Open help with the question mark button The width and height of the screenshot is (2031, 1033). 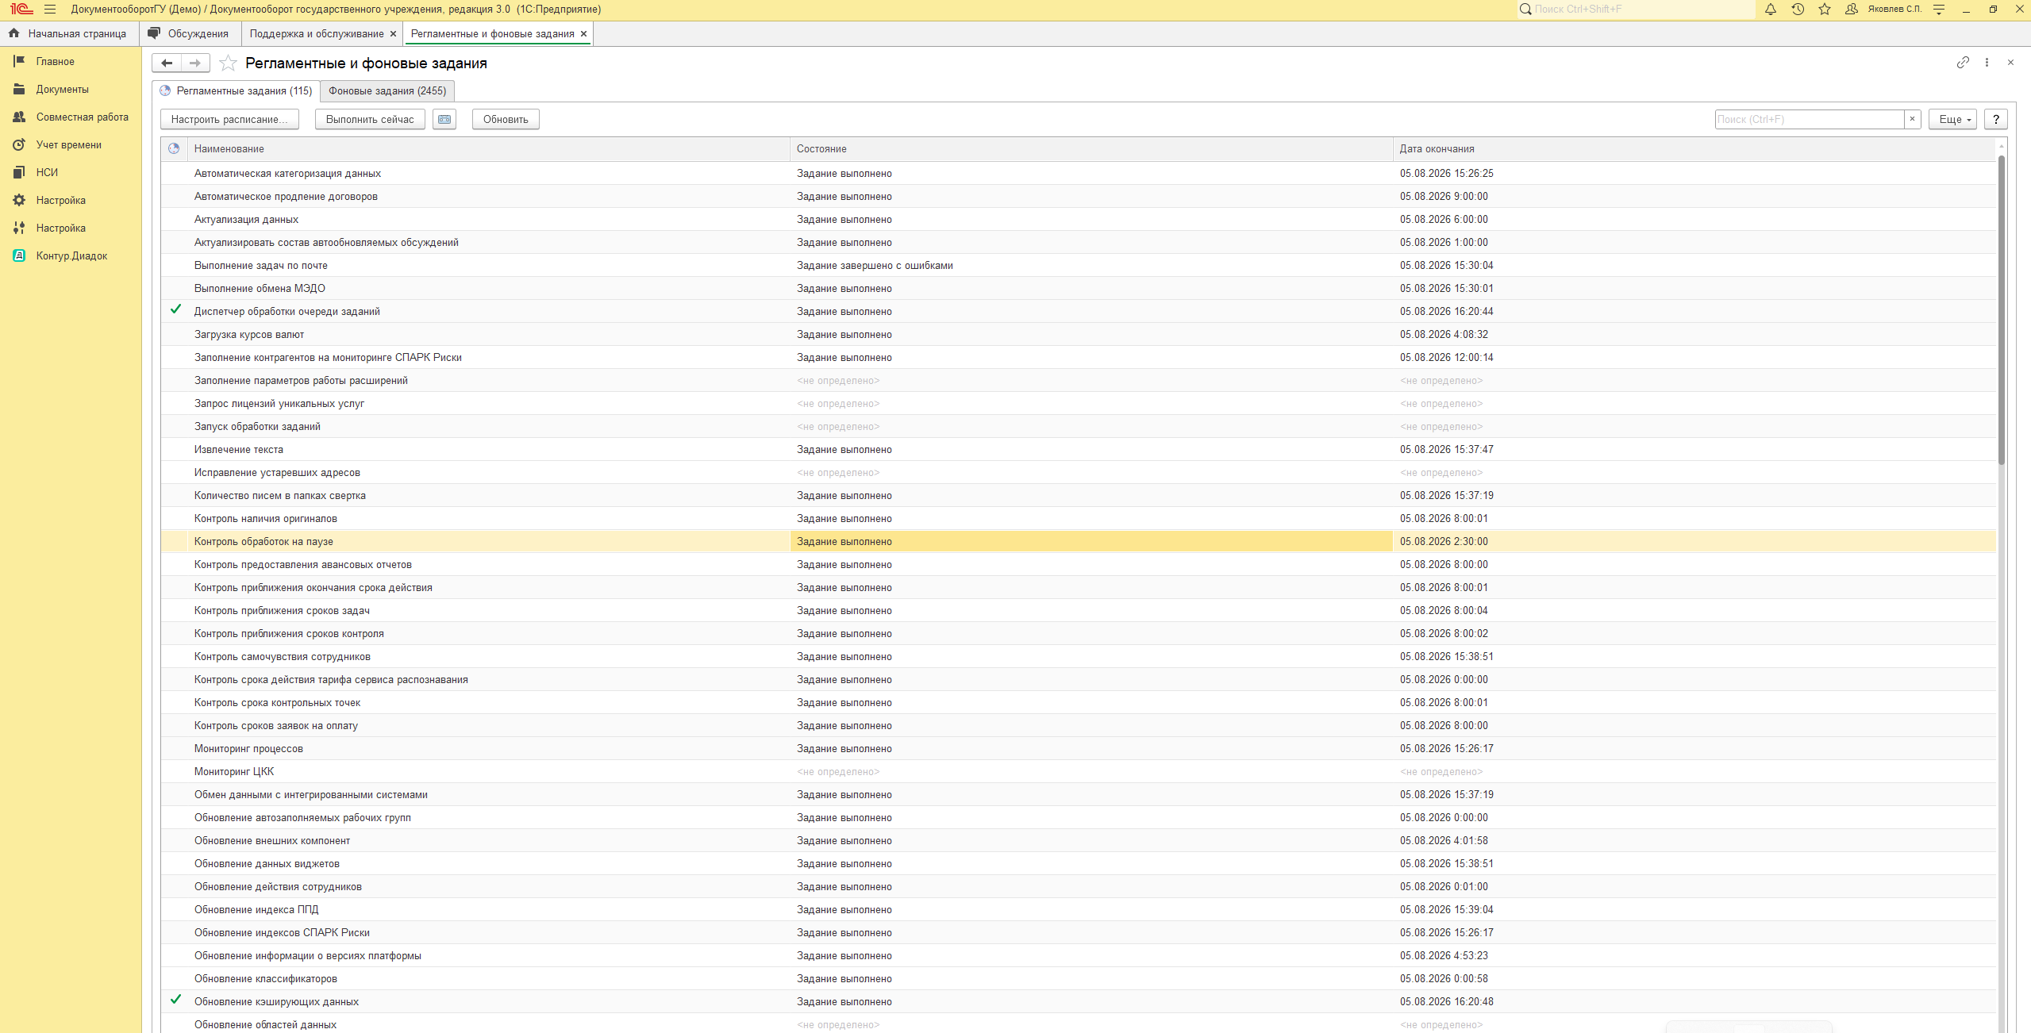click(1995, 119)
